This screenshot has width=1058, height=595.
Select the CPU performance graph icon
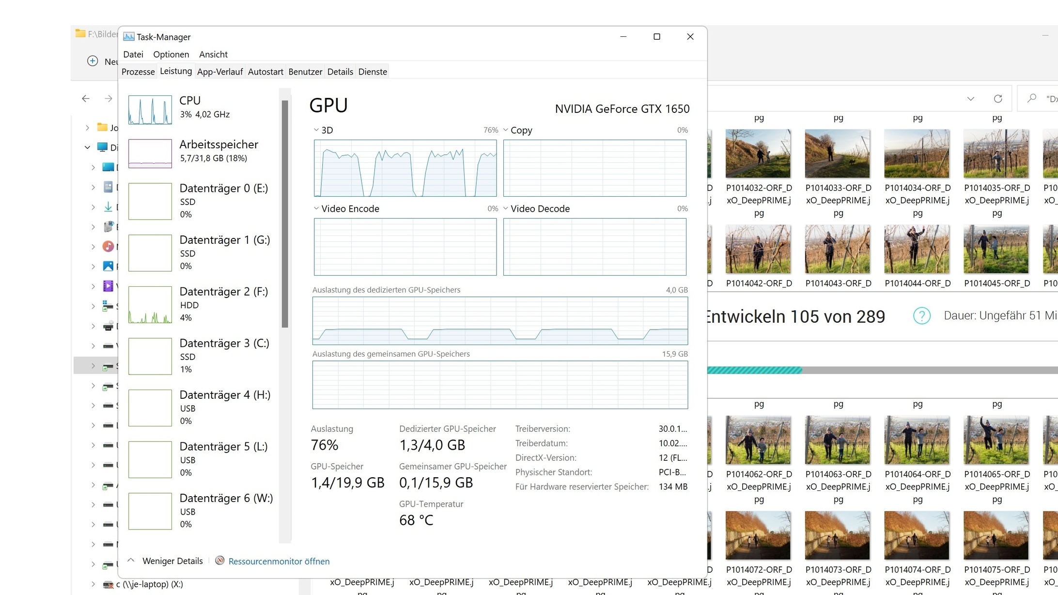(x=150, y=110)
